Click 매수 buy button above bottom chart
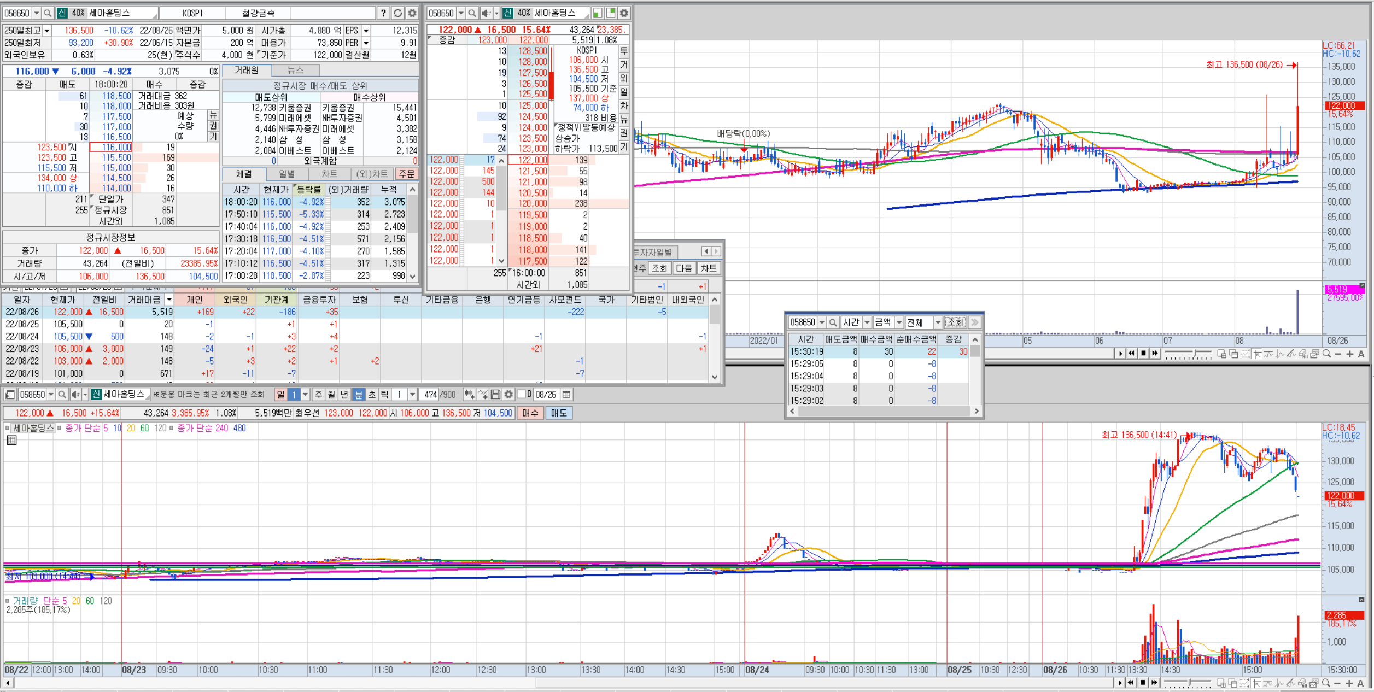The height and width of the screenshot is (692, 1374). pos(530,413)
